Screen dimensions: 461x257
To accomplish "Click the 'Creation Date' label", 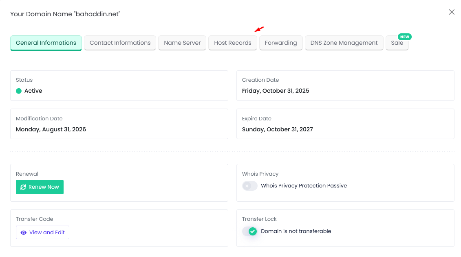I will (260, 80).
